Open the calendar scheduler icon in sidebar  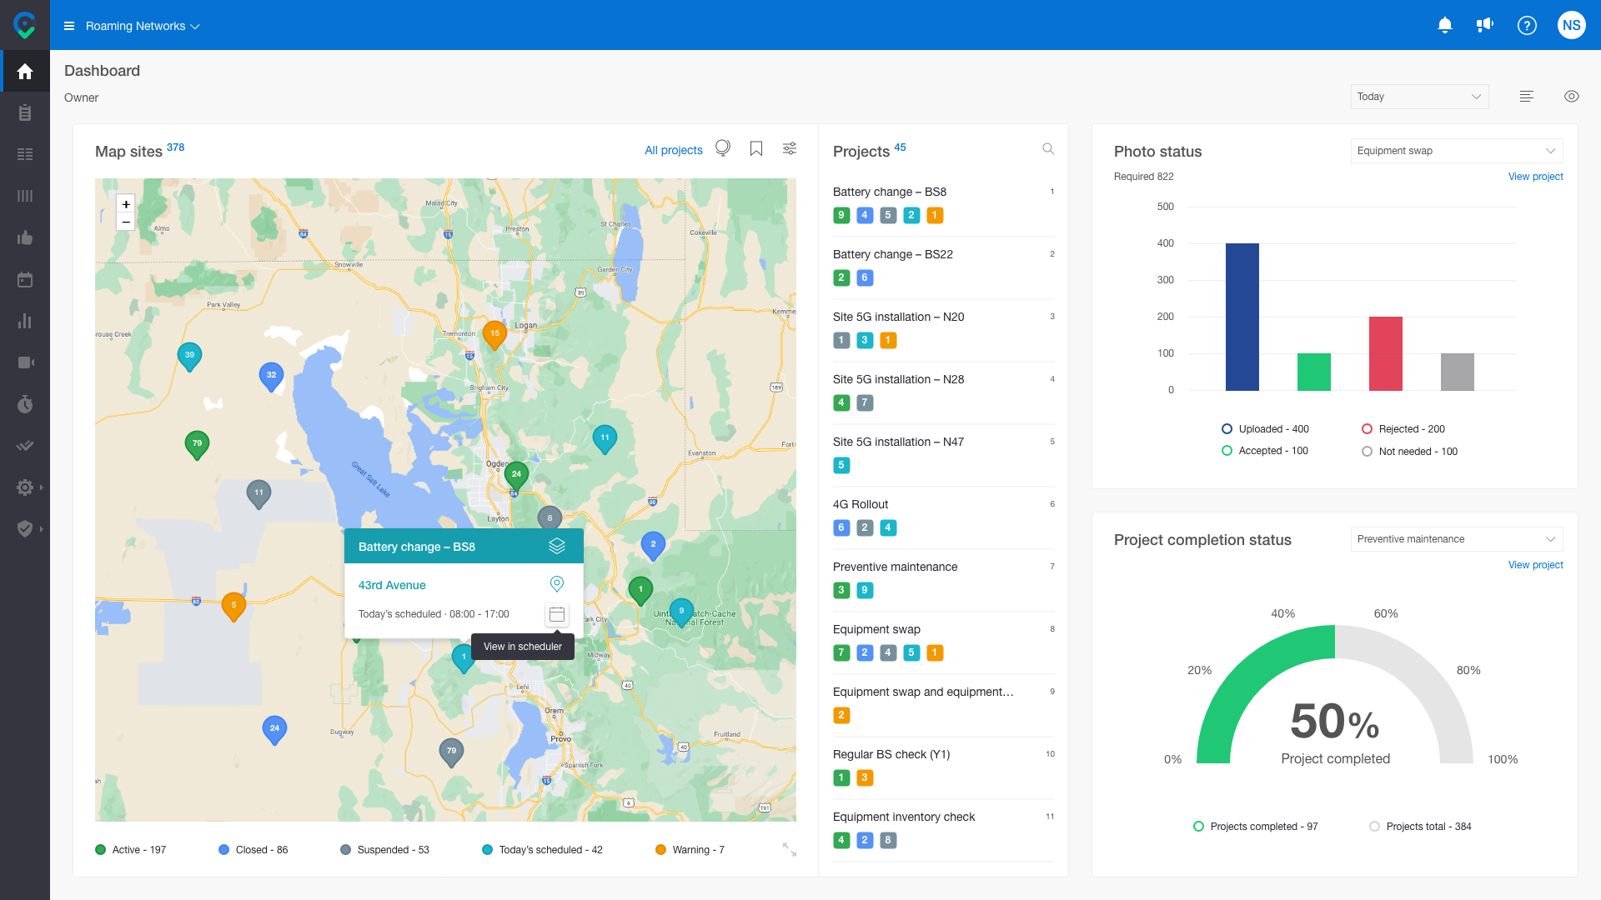pos(25,279)
